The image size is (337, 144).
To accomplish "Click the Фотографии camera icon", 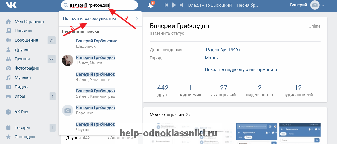I will coord(8,68).
